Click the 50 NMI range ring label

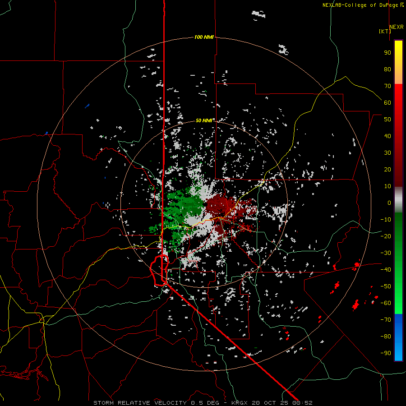[x=204, y=120]
